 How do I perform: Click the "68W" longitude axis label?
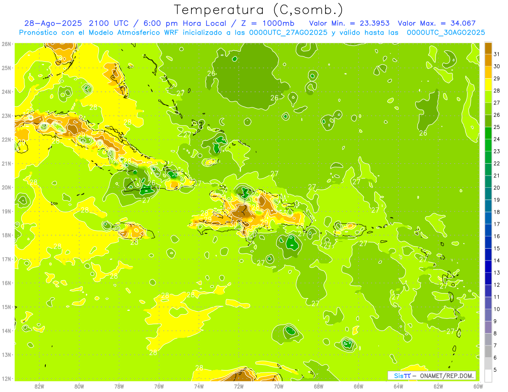click(318, 386)
